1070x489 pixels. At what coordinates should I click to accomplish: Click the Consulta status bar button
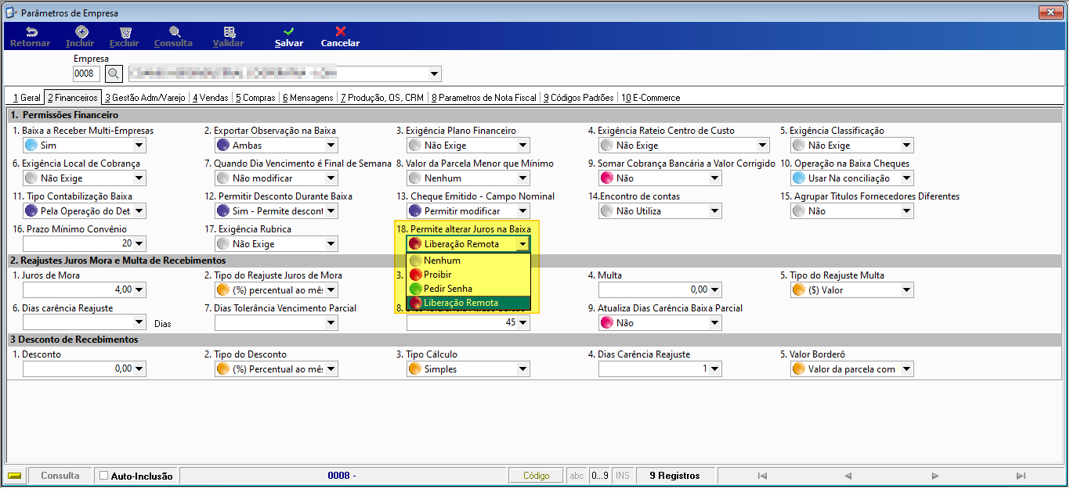click(60, 476)
